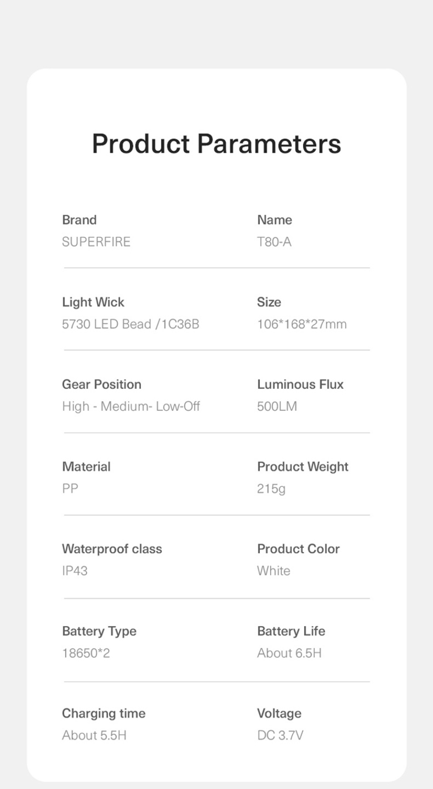Select the Material label
The width and height of the screenshot is (433, 789).
coord(86,467)
